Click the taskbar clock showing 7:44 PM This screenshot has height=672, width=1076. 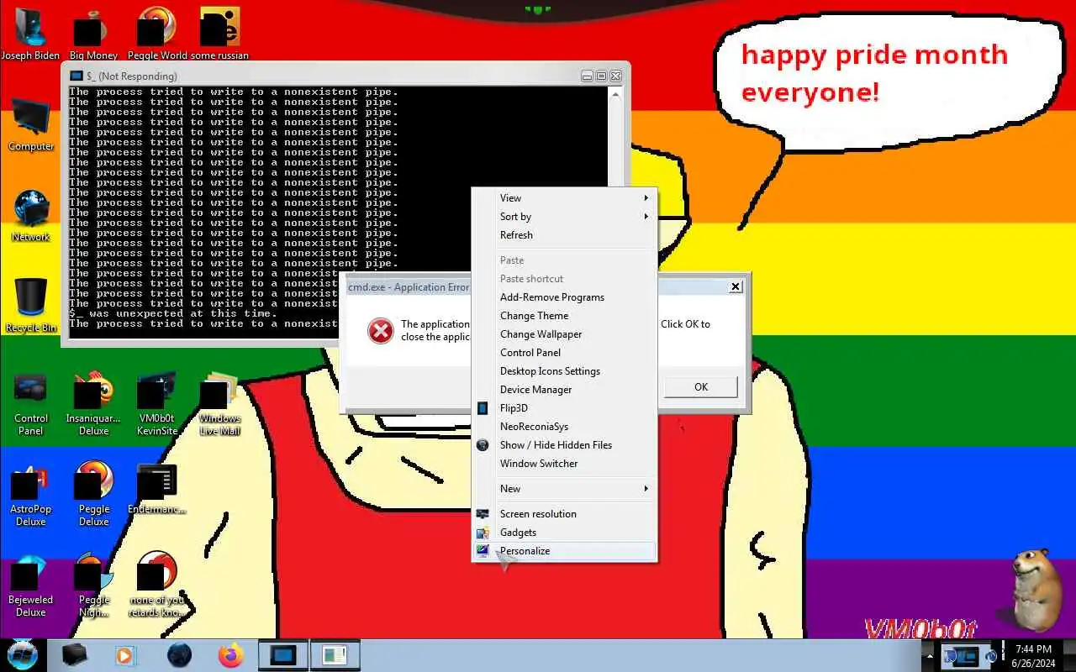point(1033,656)
